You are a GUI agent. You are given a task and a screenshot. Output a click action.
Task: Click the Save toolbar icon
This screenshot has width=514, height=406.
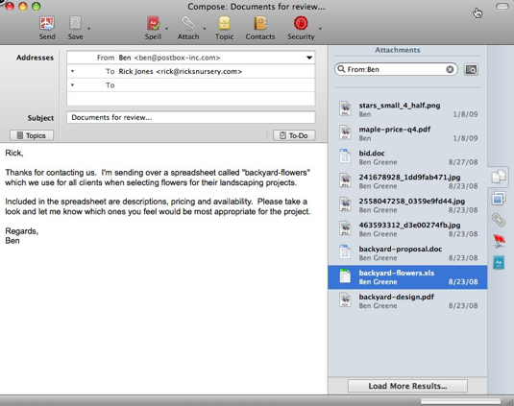75,24
